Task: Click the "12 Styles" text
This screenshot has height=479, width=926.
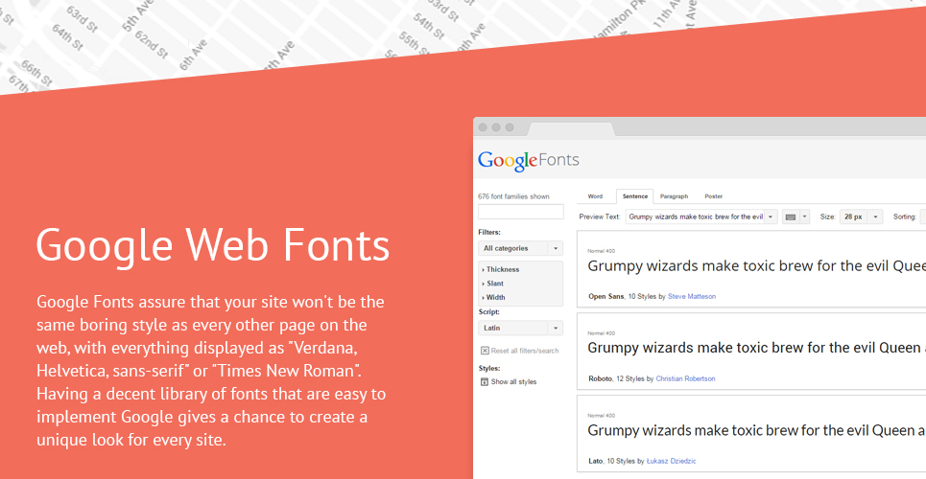Action: pyautogui.click(x=630, y=378)
